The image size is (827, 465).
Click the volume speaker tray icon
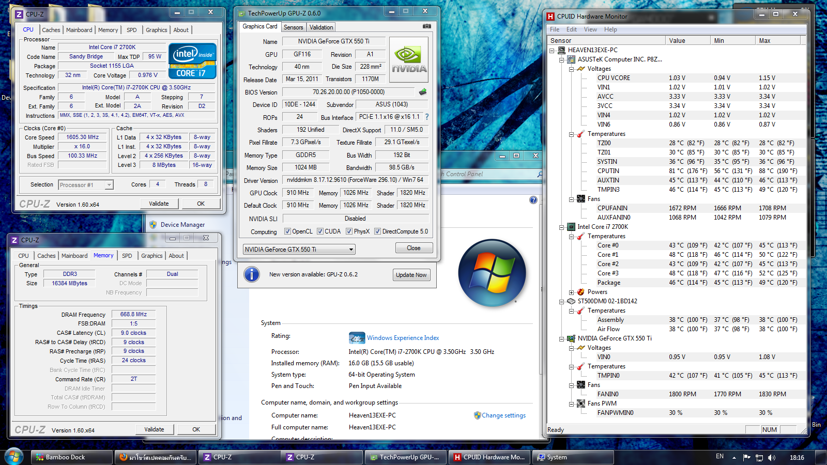click(772, 457)
